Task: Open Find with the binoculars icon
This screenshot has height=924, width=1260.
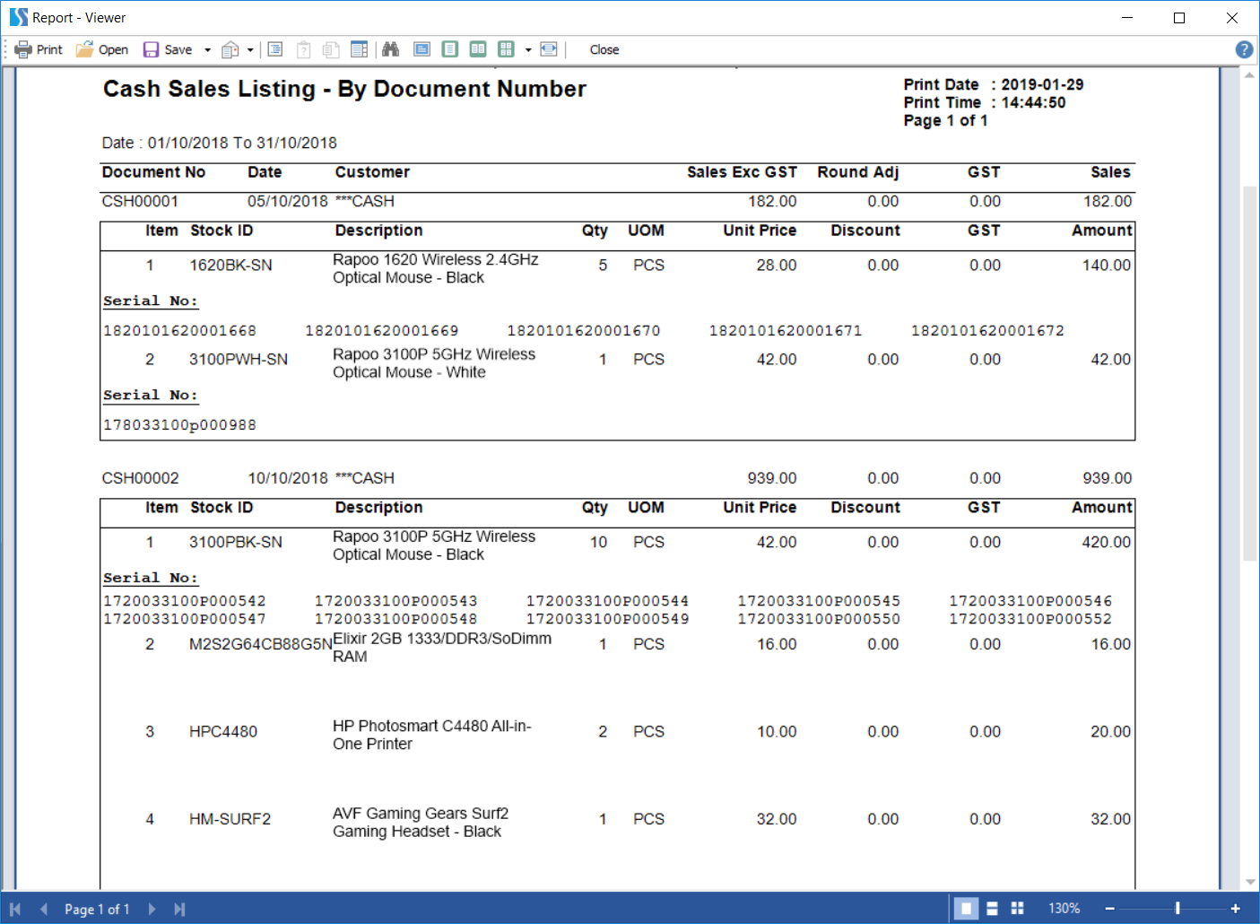Action: click(x=390, y=49)
